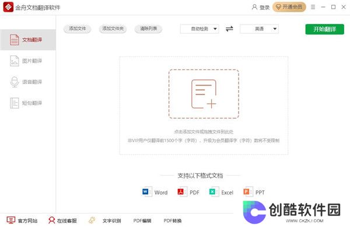
Task: Click the green 开始翻译 start translation button
Action: (x=324, y=29)
